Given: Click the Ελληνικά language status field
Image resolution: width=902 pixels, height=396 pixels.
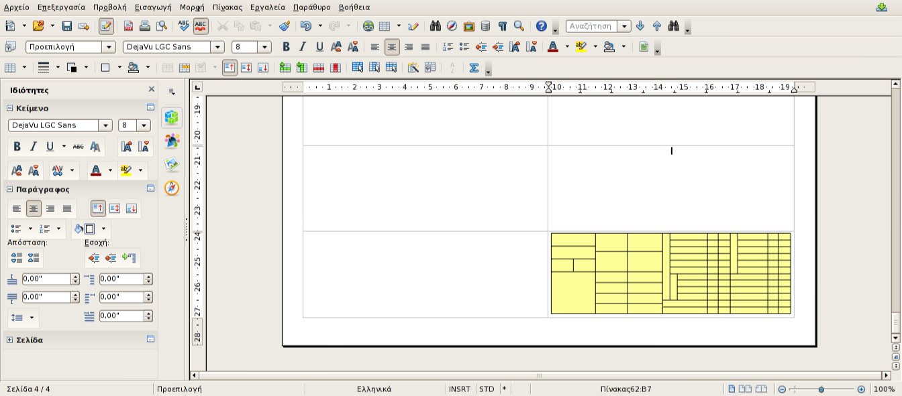Looking at the screenshot, I should click(x=374, y=389).
